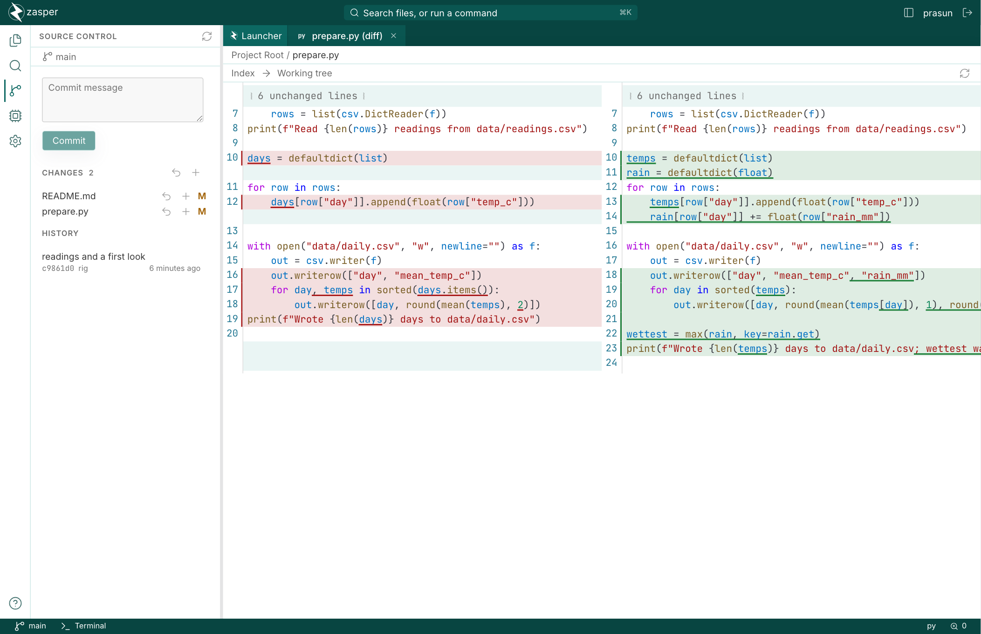The image size is (981, 634).
Task: Open the kernels chip sidebar icon
Action: point(15,116)
